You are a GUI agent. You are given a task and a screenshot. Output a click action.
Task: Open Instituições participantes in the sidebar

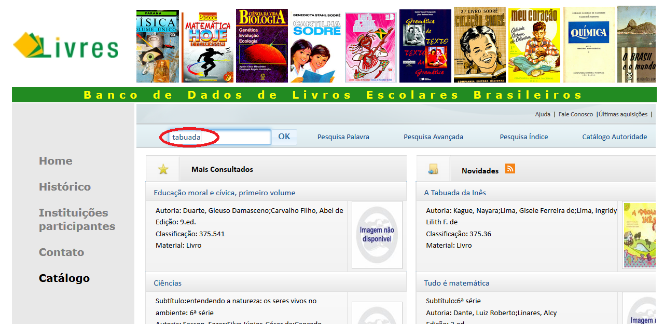click(x=77, y=220)
